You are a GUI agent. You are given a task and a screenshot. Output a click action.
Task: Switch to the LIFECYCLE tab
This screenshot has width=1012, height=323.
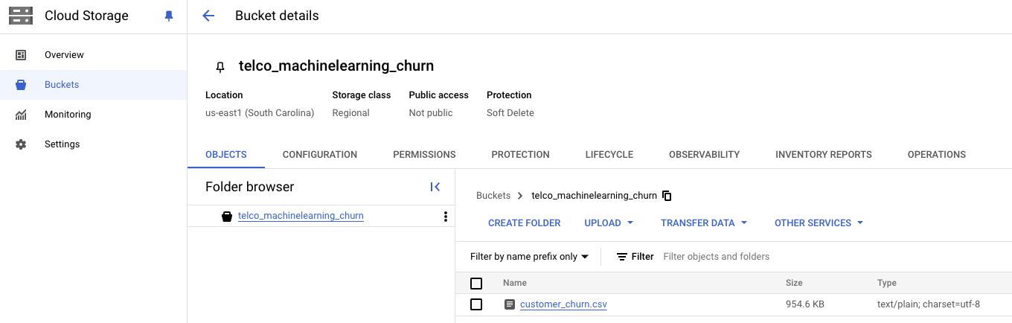(x=609, y=155)
